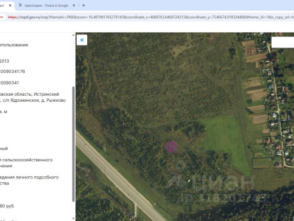Close the first browser tab
This screenshot has width=294, height=221.
click(10, 6)
